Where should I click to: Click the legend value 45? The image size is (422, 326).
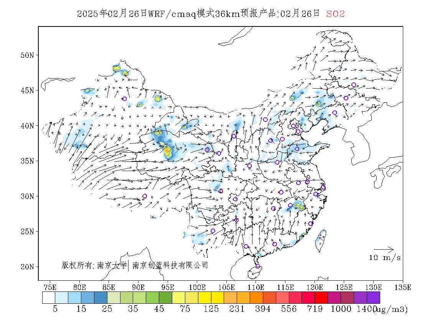point(159,309)
